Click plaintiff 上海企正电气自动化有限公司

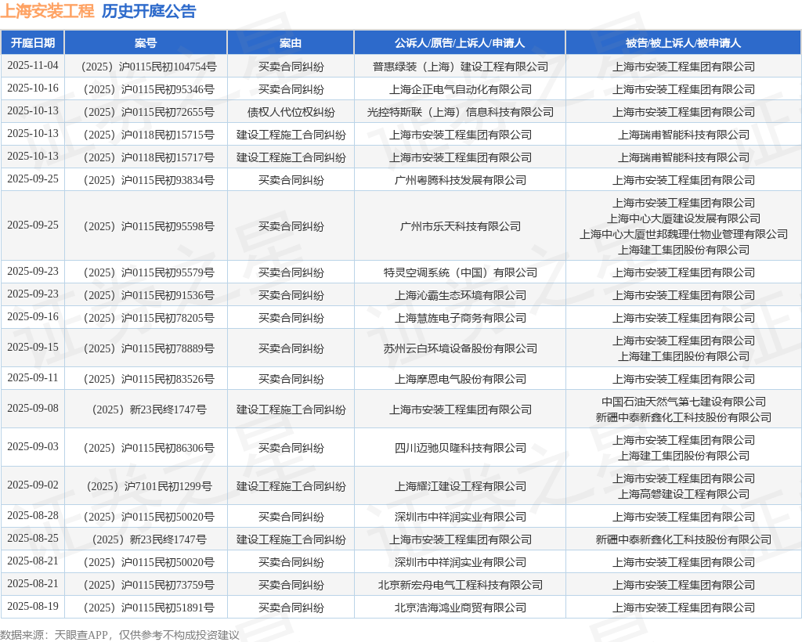(461, 89)
